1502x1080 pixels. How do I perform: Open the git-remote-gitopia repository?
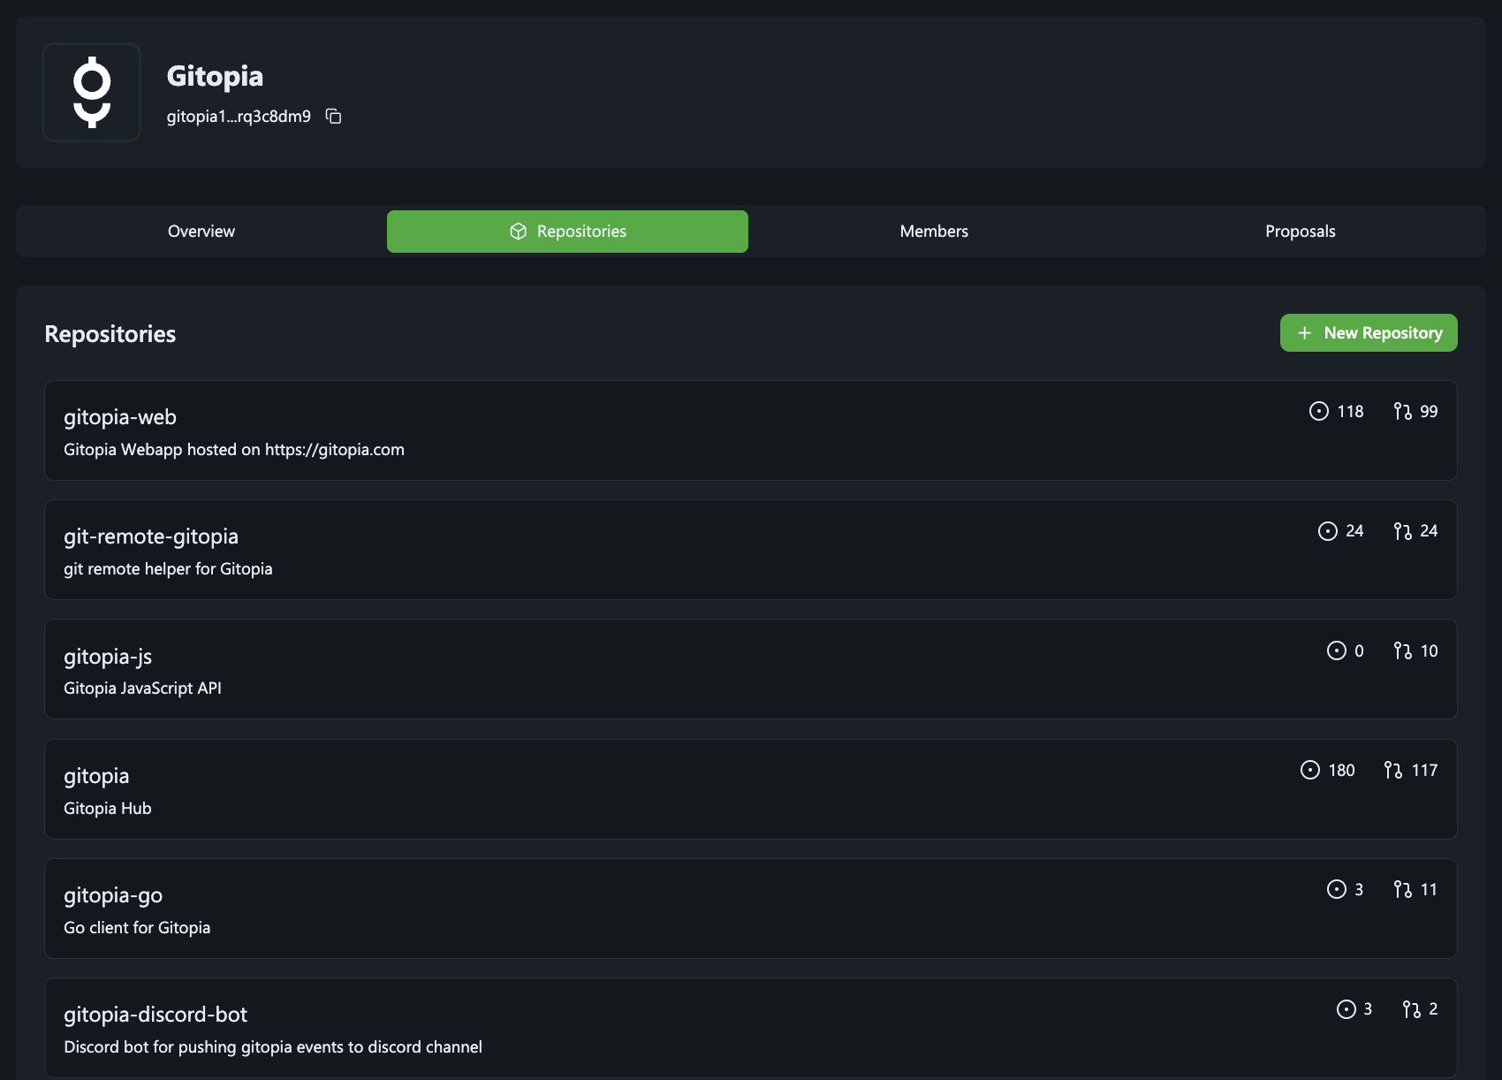tap(151, 536)
